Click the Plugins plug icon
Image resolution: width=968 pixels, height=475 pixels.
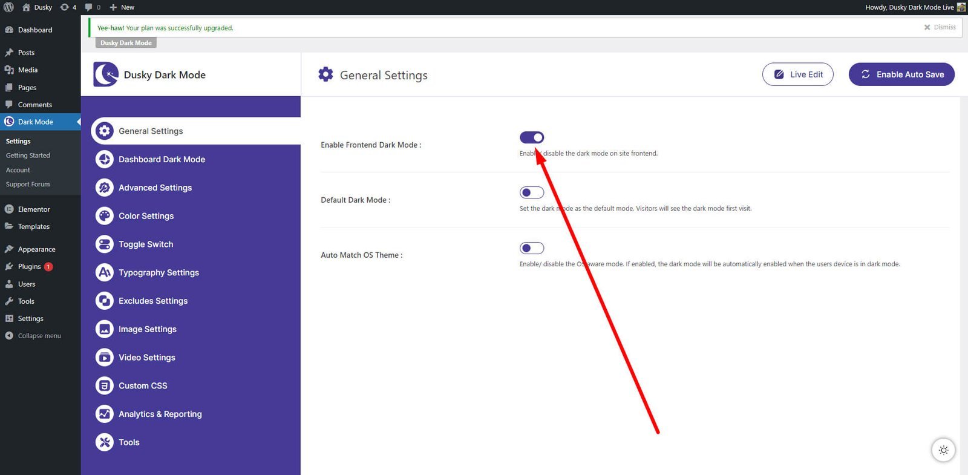coord(9,266)
